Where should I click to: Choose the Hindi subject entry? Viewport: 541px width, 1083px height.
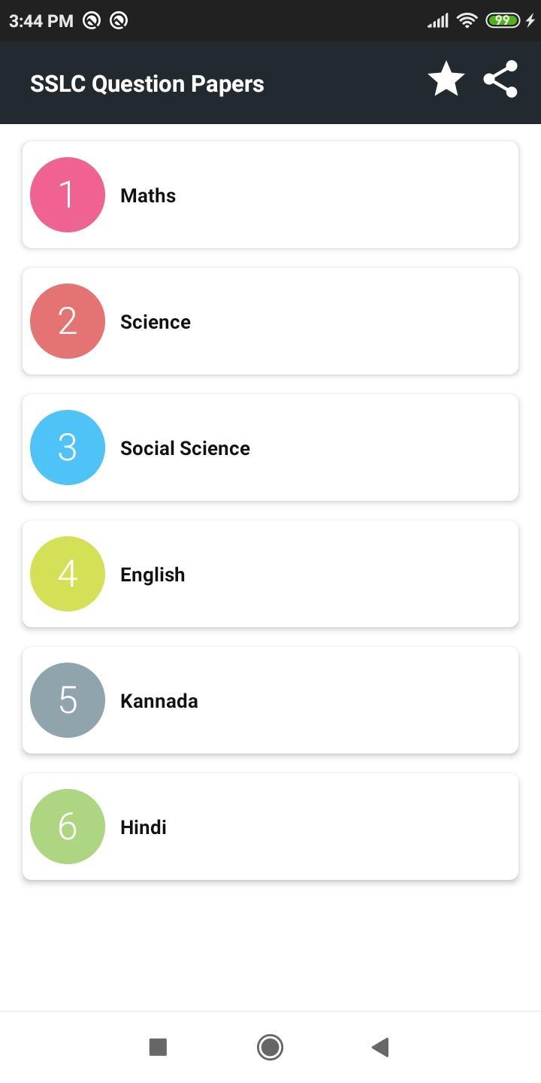tap(270, 827)
